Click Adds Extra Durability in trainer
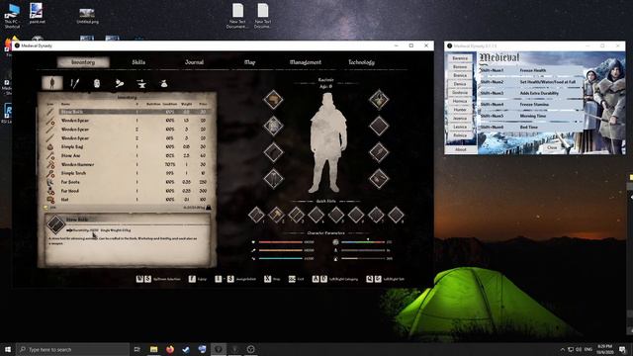The width and height of the screenshot is (633, 356). 530,93
